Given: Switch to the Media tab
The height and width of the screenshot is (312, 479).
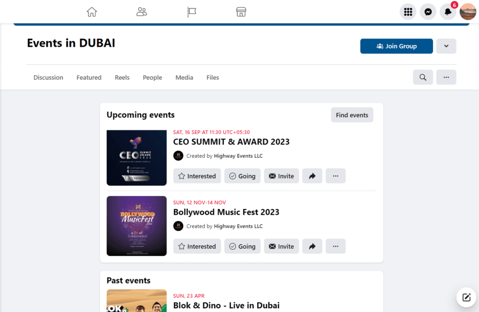Looking at the screenshot, I should point(184,77).
